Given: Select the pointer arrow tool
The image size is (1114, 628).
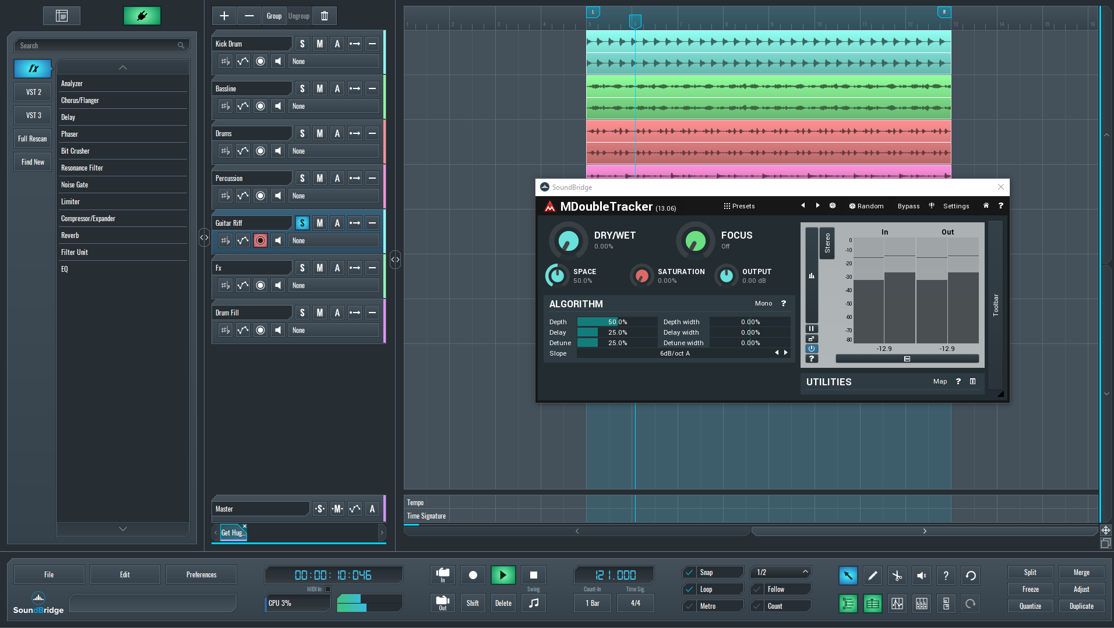Looking at the screenshot, I should point(848,576).
